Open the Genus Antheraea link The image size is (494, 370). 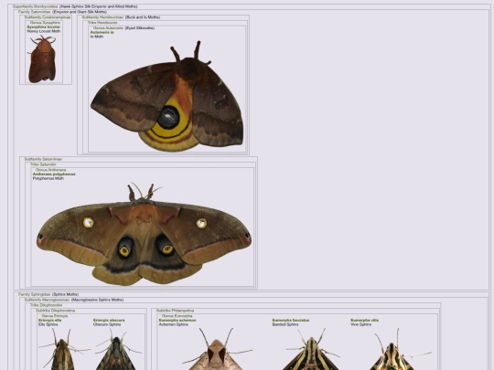pyautogui.click(x=50, y=170)
